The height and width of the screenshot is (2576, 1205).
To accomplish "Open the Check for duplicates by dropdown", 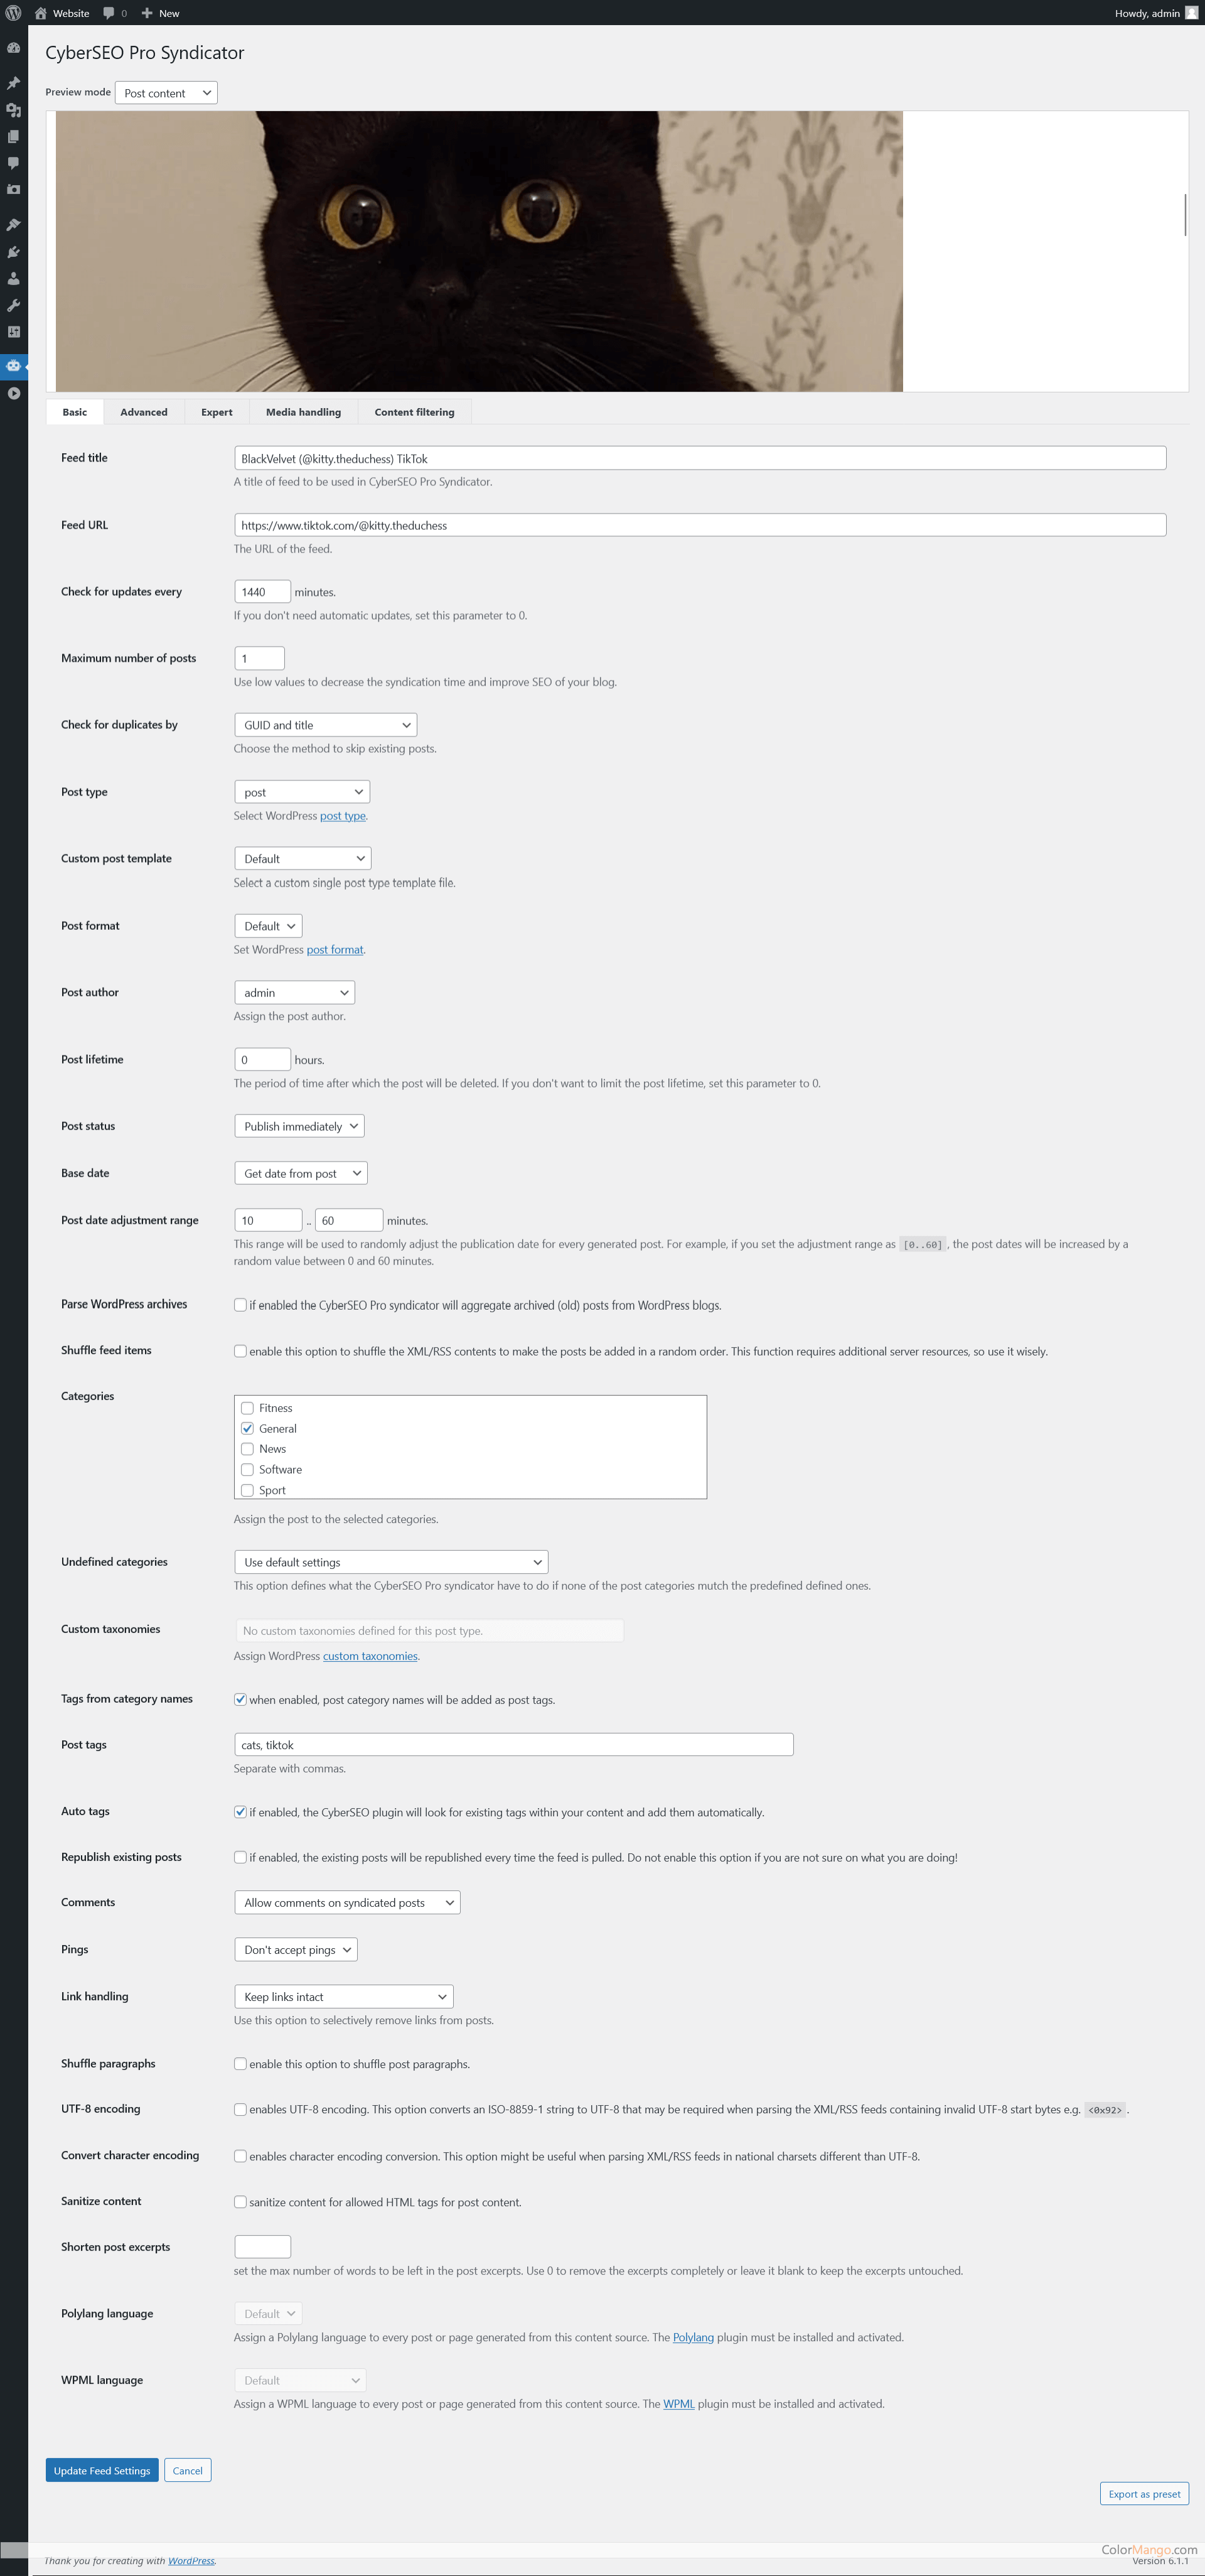I will [x=322, y=725].
